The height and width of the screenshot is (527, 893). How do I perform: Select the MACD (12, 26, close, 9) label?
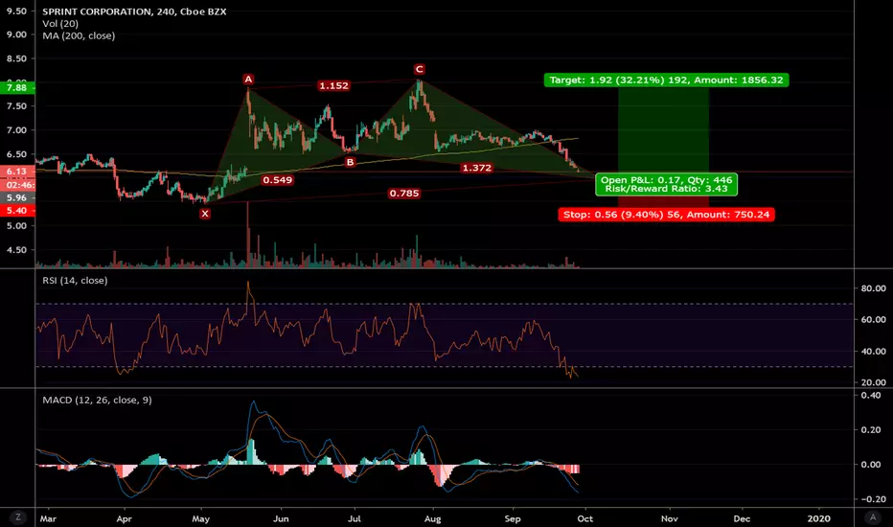point(97,400)
